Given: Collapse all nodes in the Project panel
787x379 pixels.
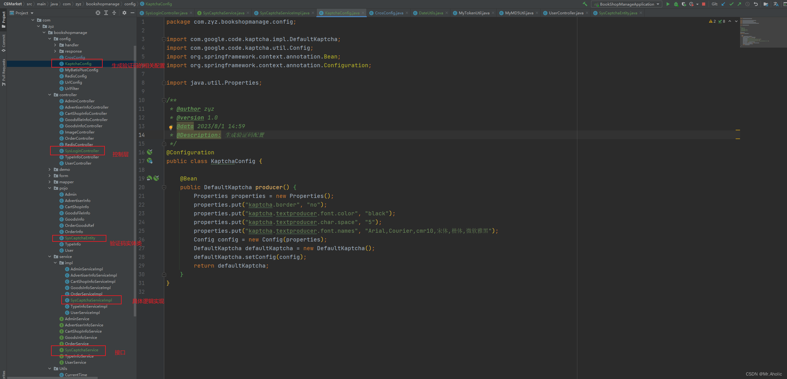Looking at the screenshot, I should click(x=114, y=13).
